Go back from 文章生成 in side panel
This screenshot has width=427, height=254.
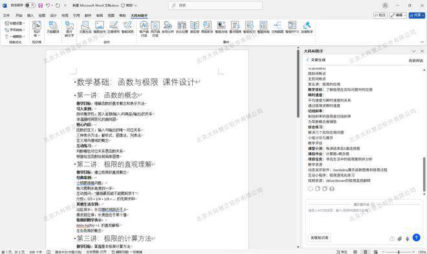click(x=308, y=60)
